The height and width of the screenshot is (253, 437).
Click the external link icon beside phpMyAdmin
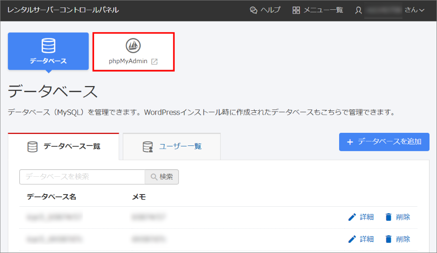[155, 62]
